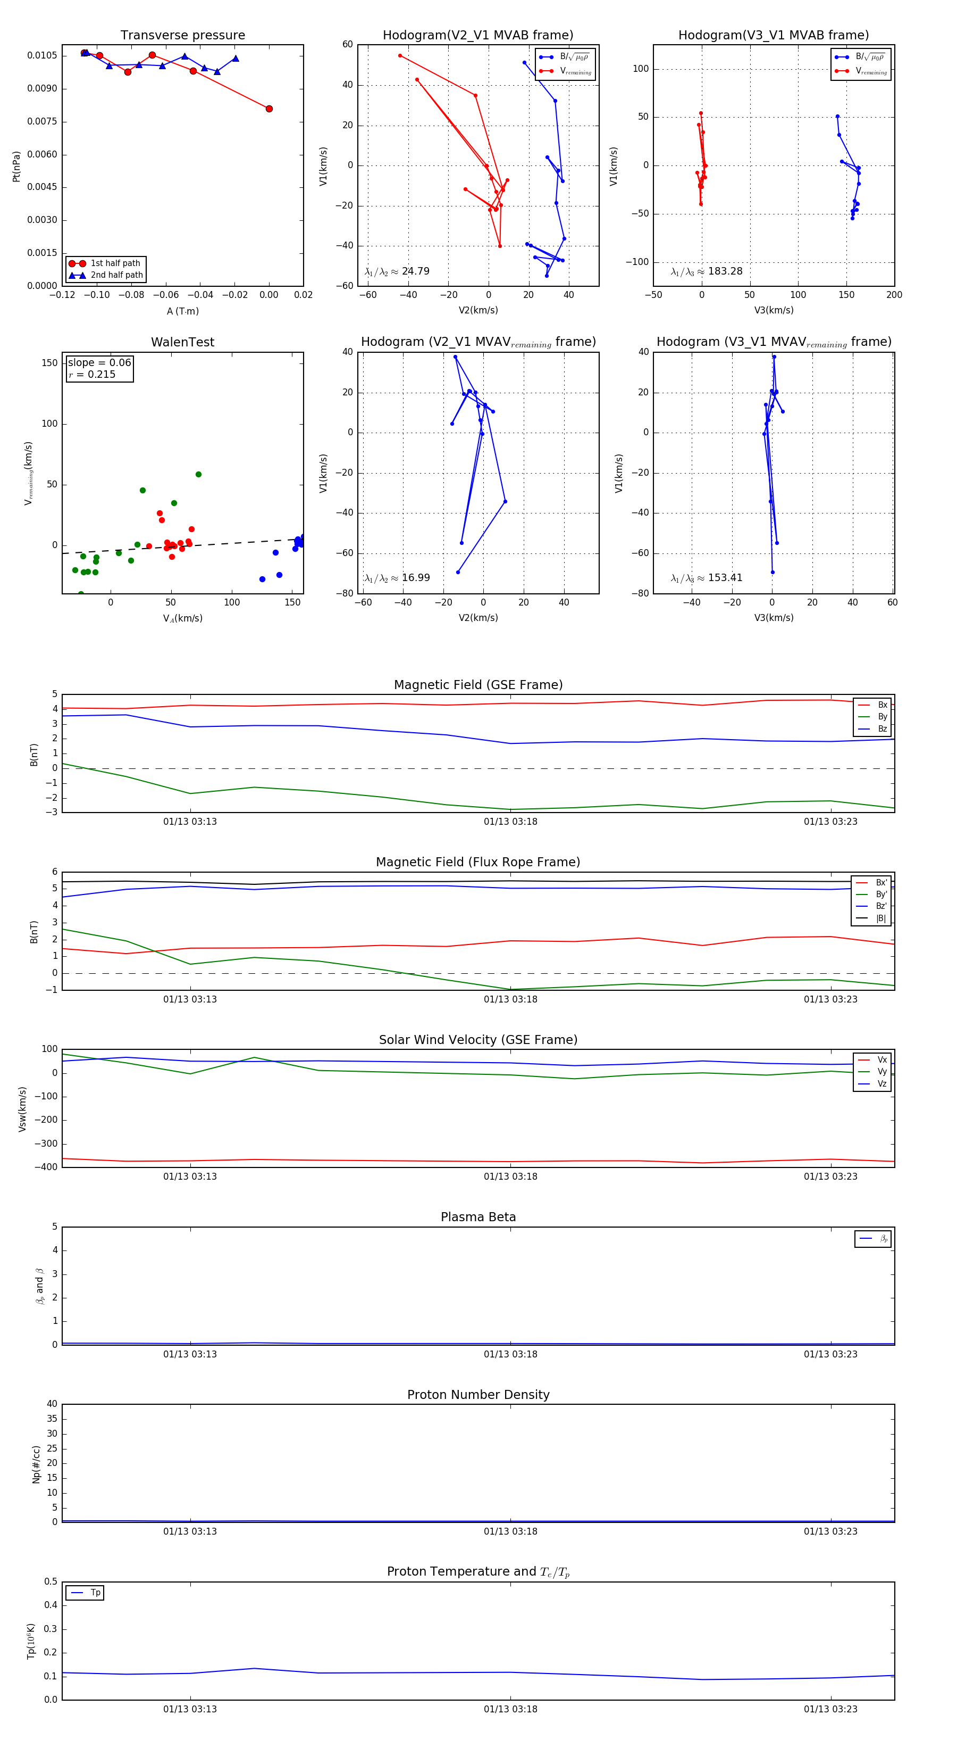Image resolution: width=957 pixels, height=1756 pixels.
Task: Click the 'Vsw(km/s)' y-axis label
Action: pyautogui.click(x=22, y=1108)
